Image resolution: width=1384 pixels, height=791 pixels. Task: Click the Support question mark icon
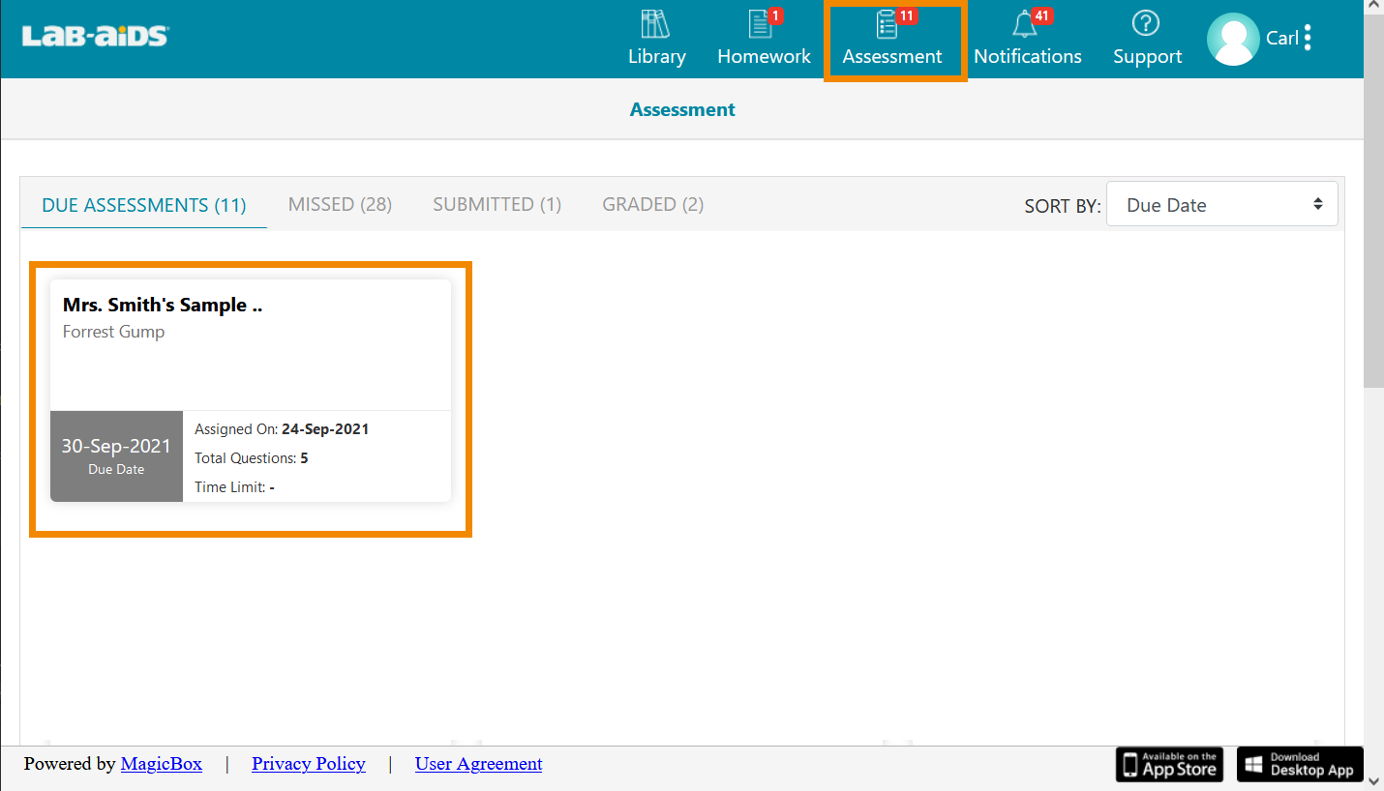1146,24
